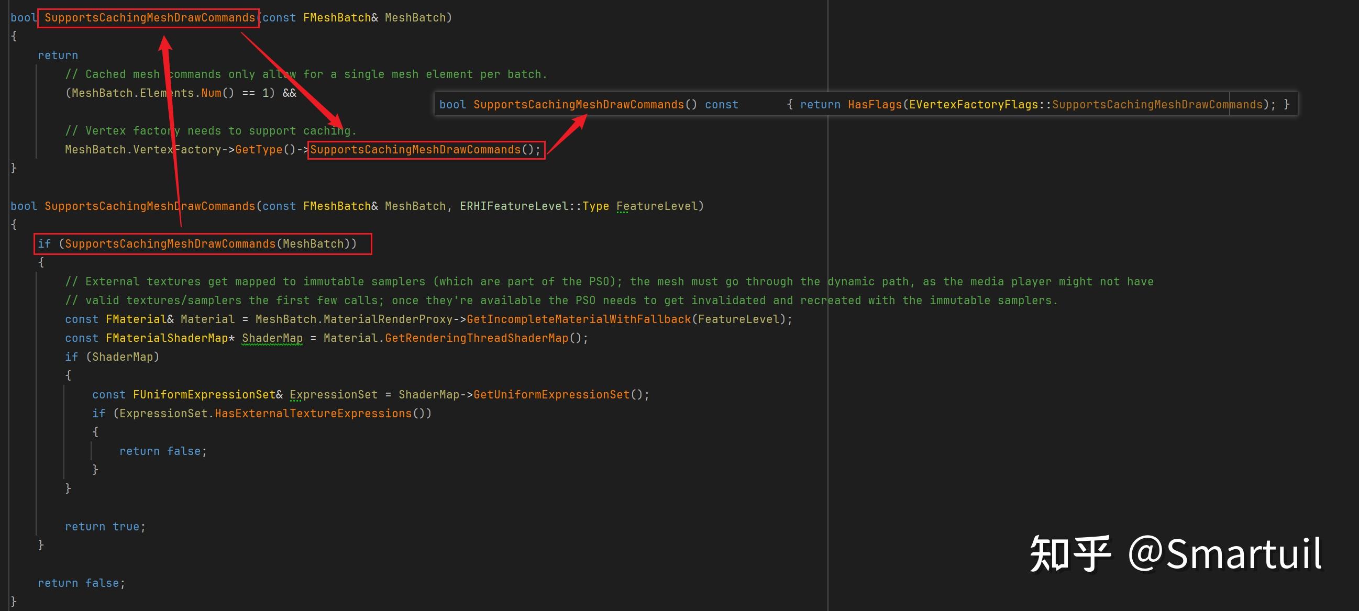Click HasFlags in the definition popup
The image size is (1359, 611).
874,105
